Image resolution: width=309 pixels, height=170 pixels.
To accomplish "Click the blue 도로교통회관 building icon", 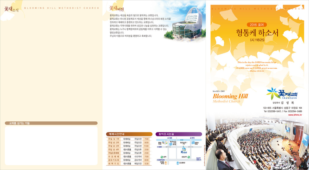I will coord(177,163).
